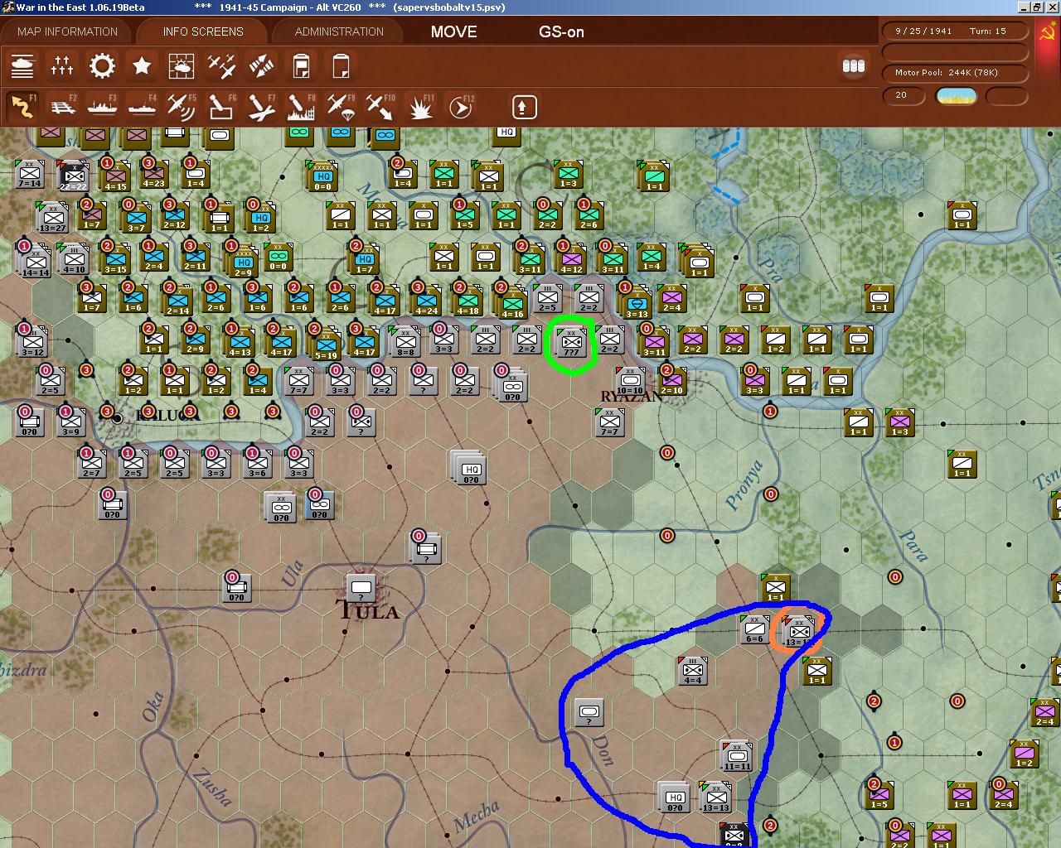Image resolution: width=1061 pixels, height=848 pixels.
Task: Select the 3=13 Soviet unit near Ryazan
Action: 636,302
